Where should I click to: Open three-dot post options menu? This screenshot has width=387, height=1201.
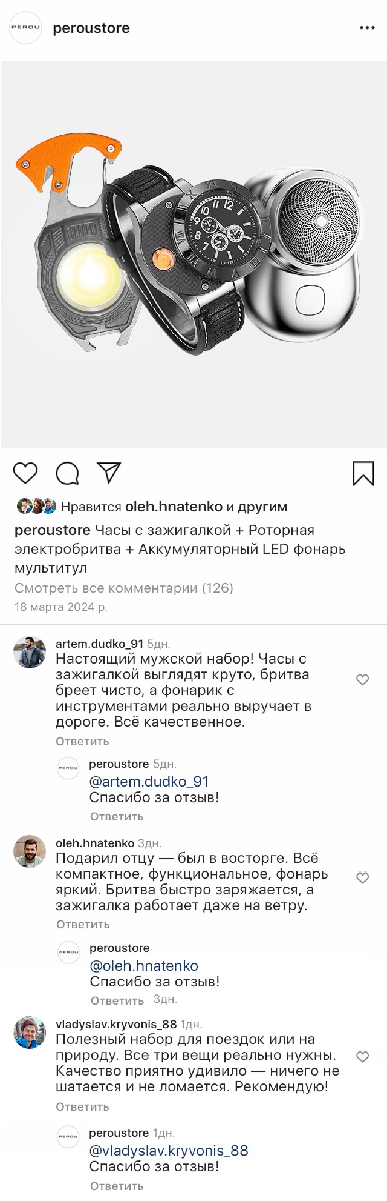[x=367, y=28]
